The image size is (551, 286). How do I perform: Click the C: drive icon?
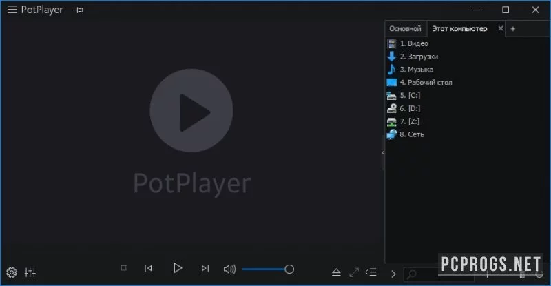pos(391,95)
